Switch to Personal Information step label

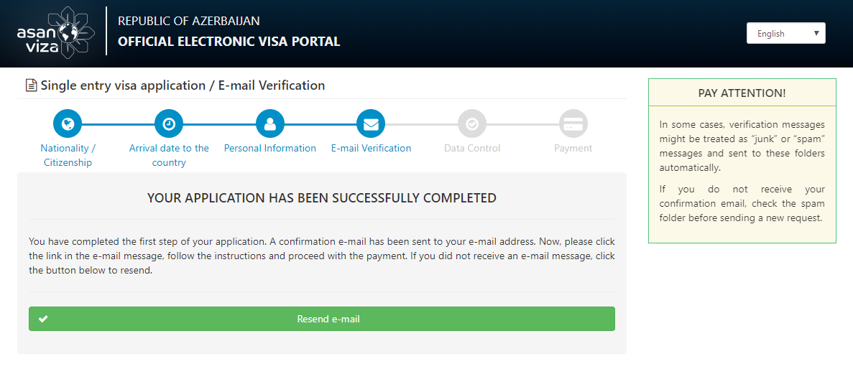(269, 149)
